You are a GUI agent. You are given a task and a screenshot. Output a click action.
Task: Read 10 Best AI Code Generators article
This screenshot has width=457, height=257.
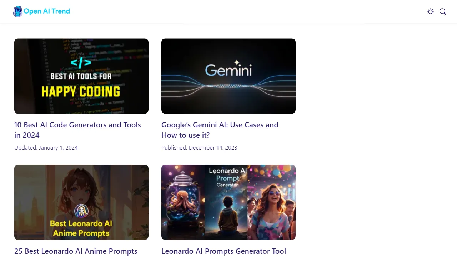(x=78, y=130)
